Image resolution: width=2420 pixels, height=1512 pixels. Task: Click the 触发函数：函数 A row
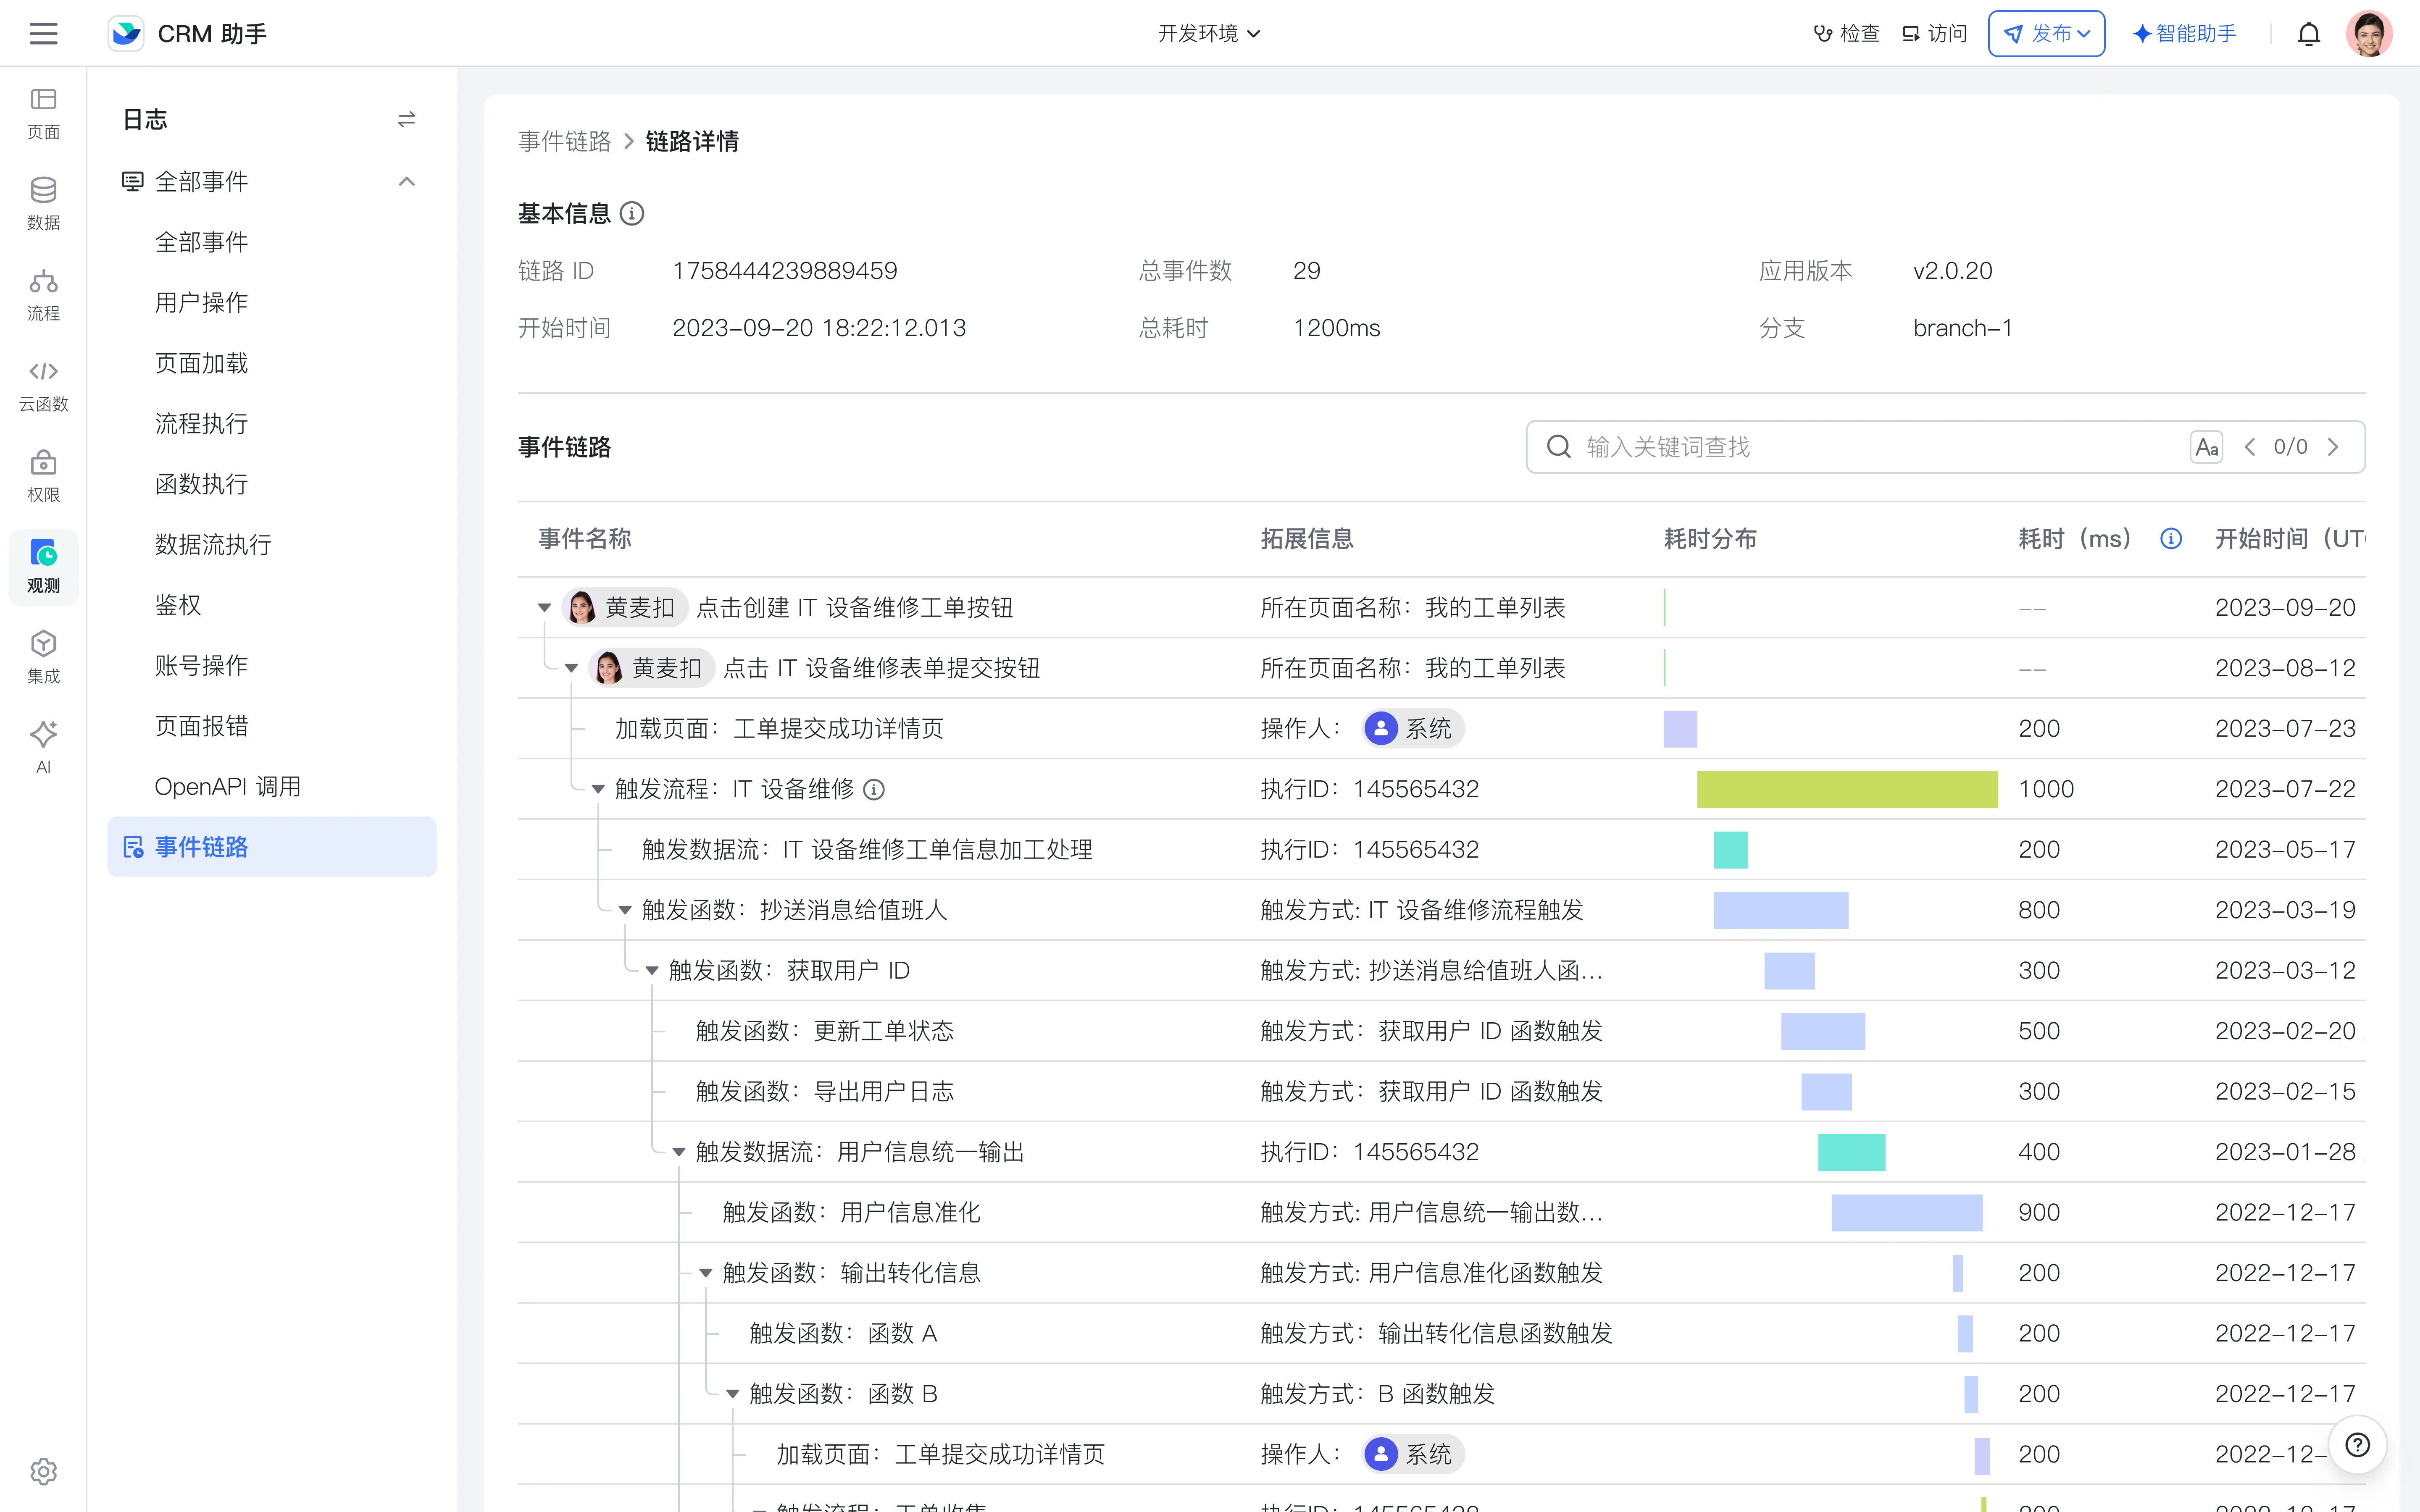[1442, 1334]
